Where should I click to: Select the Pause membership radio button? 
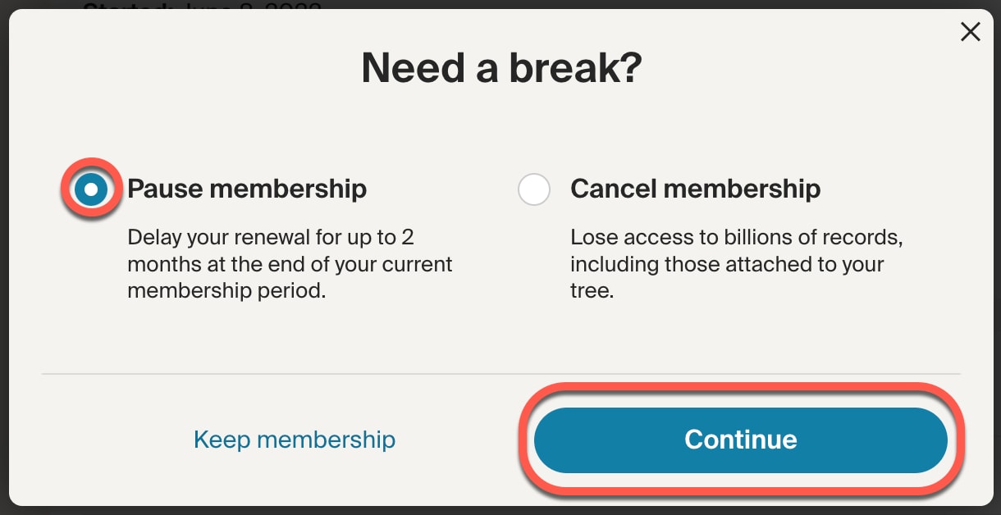[x=92, y=189]
